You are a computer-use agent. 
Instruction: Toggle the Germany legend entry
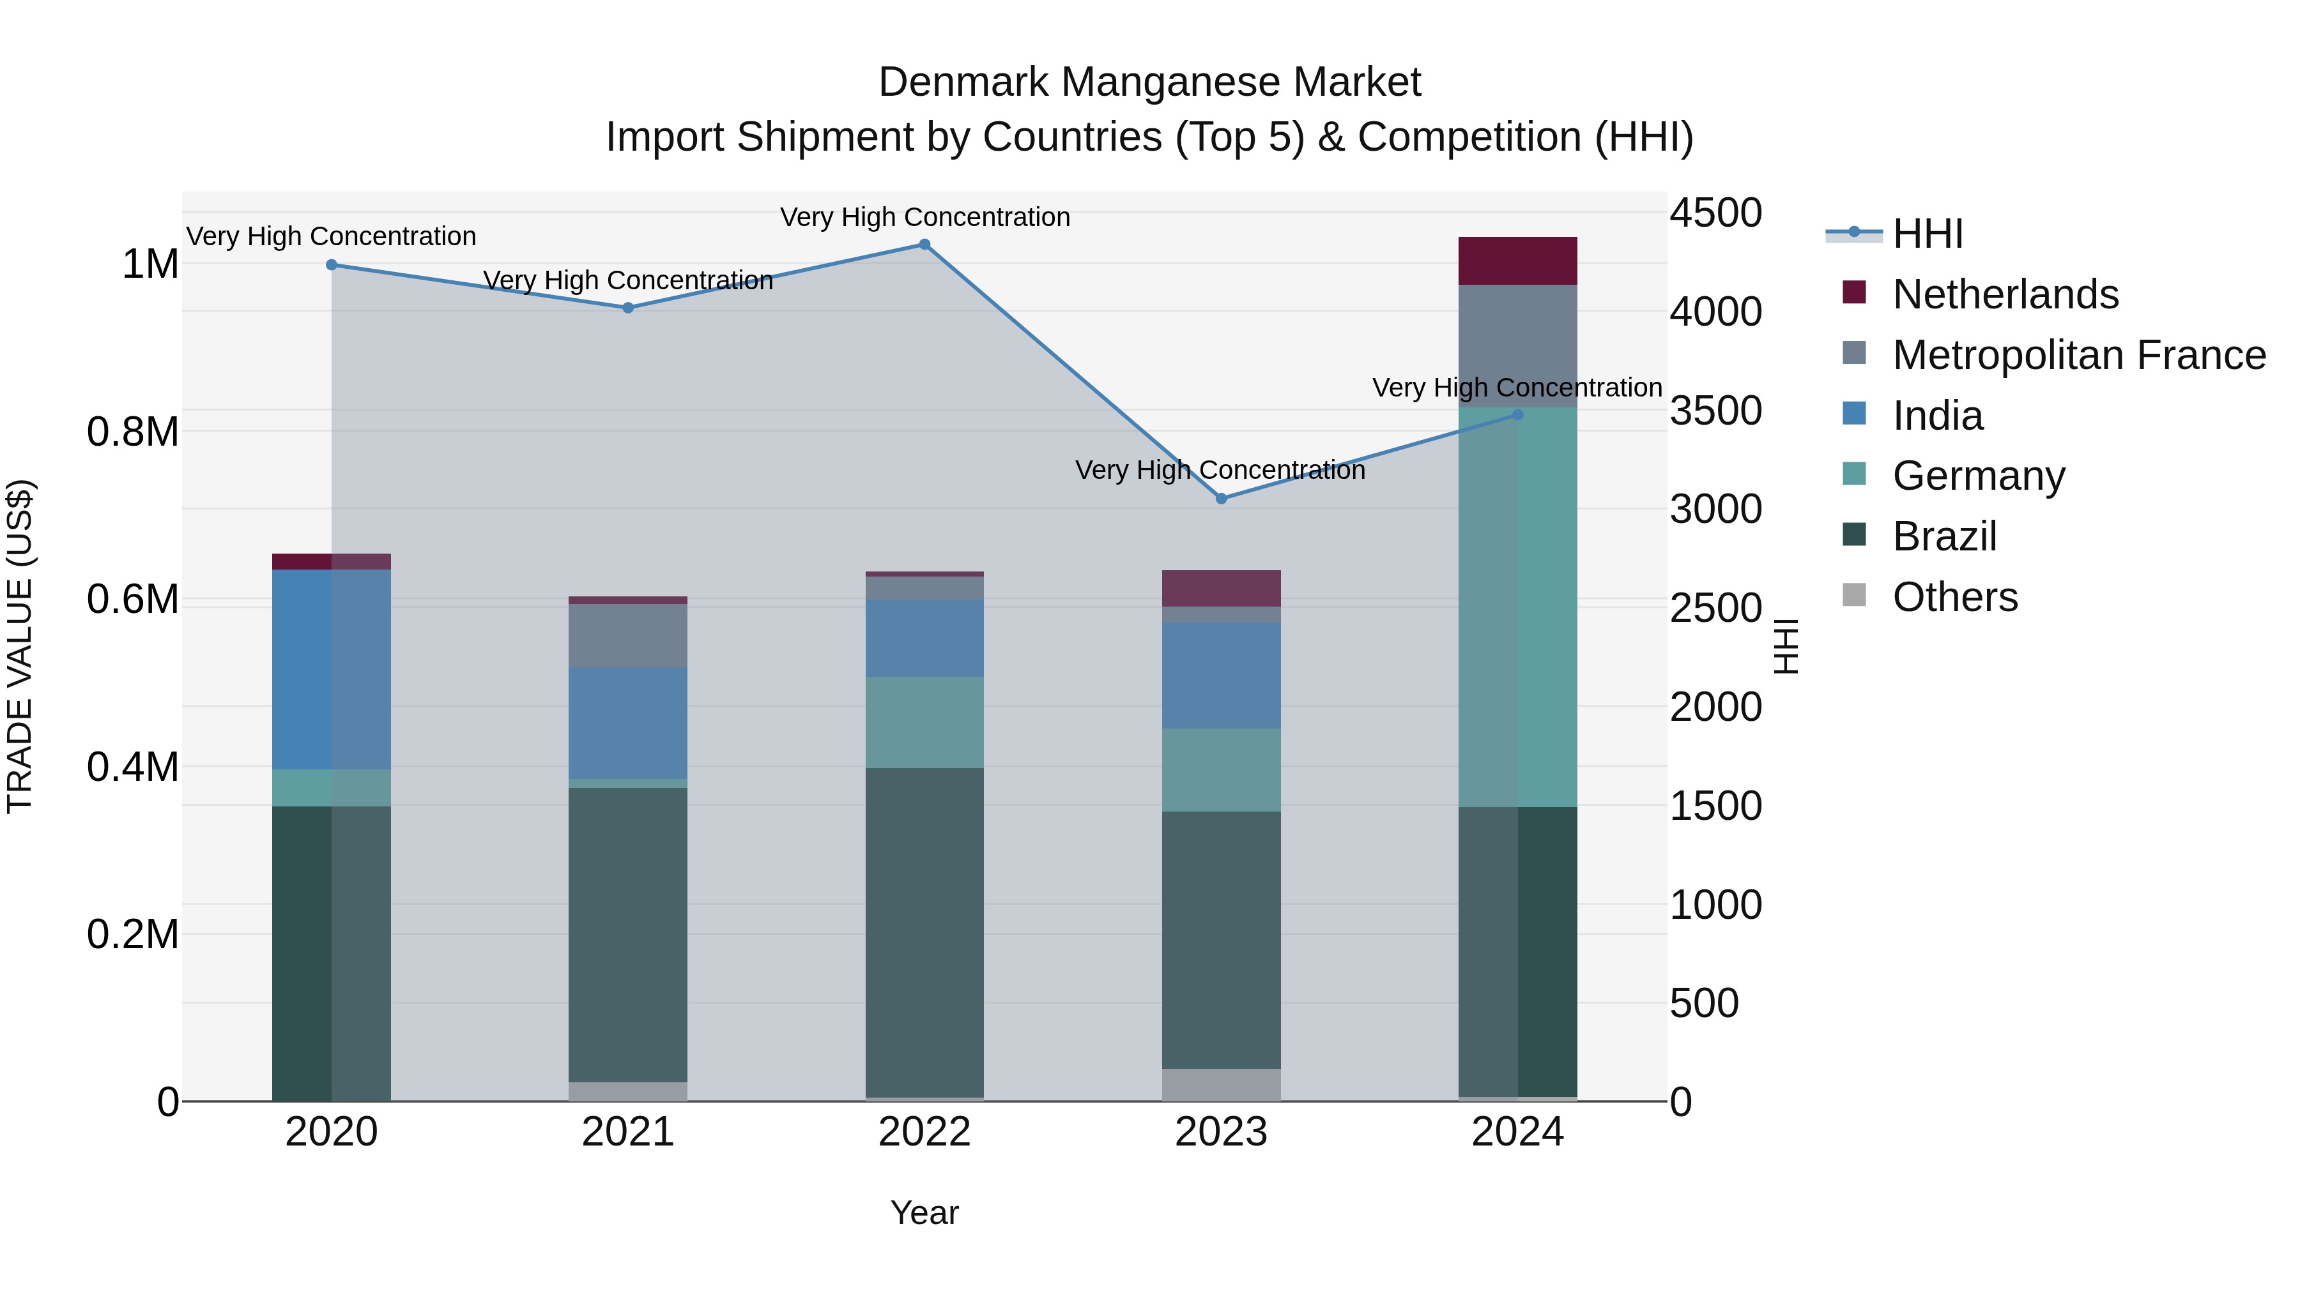click(1954, 474)
